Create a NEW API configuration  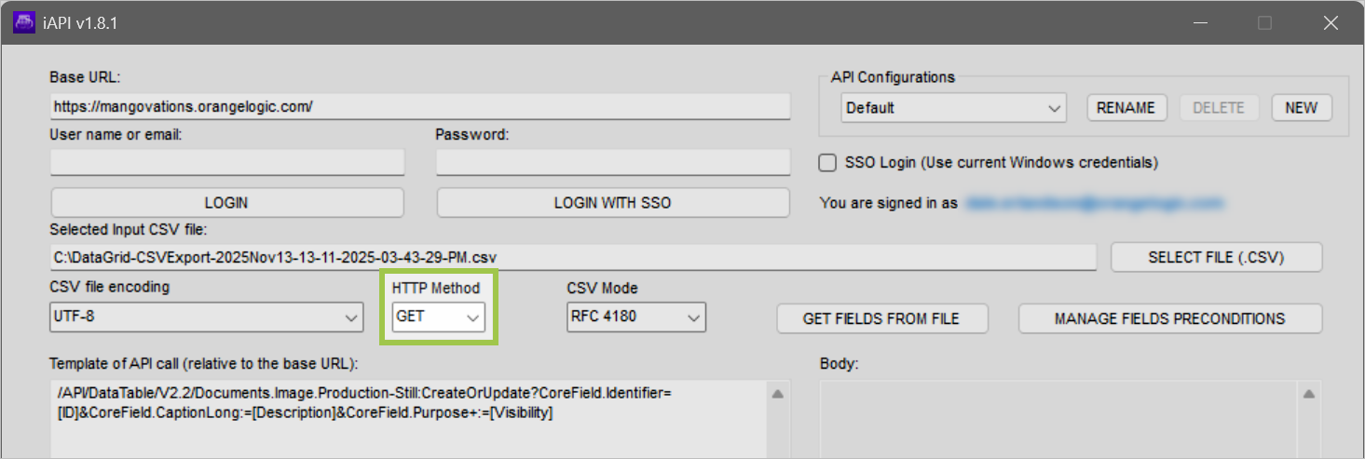[1302, 108]
